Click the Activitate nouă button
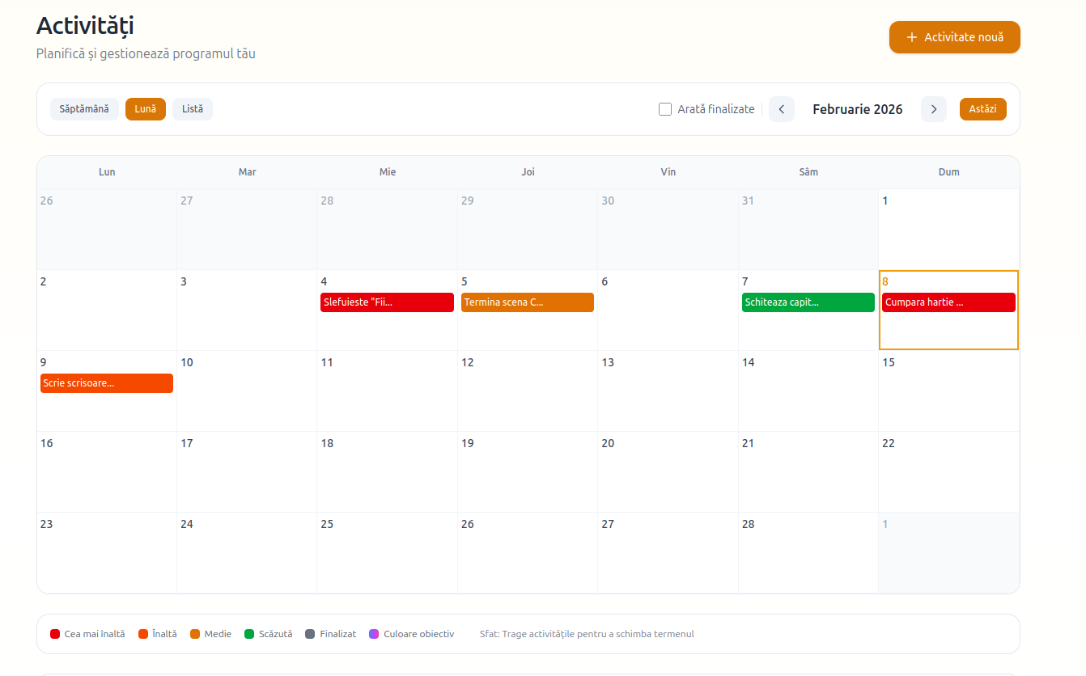This screenshot has width=1086, height=676. [x=955, y=37]
